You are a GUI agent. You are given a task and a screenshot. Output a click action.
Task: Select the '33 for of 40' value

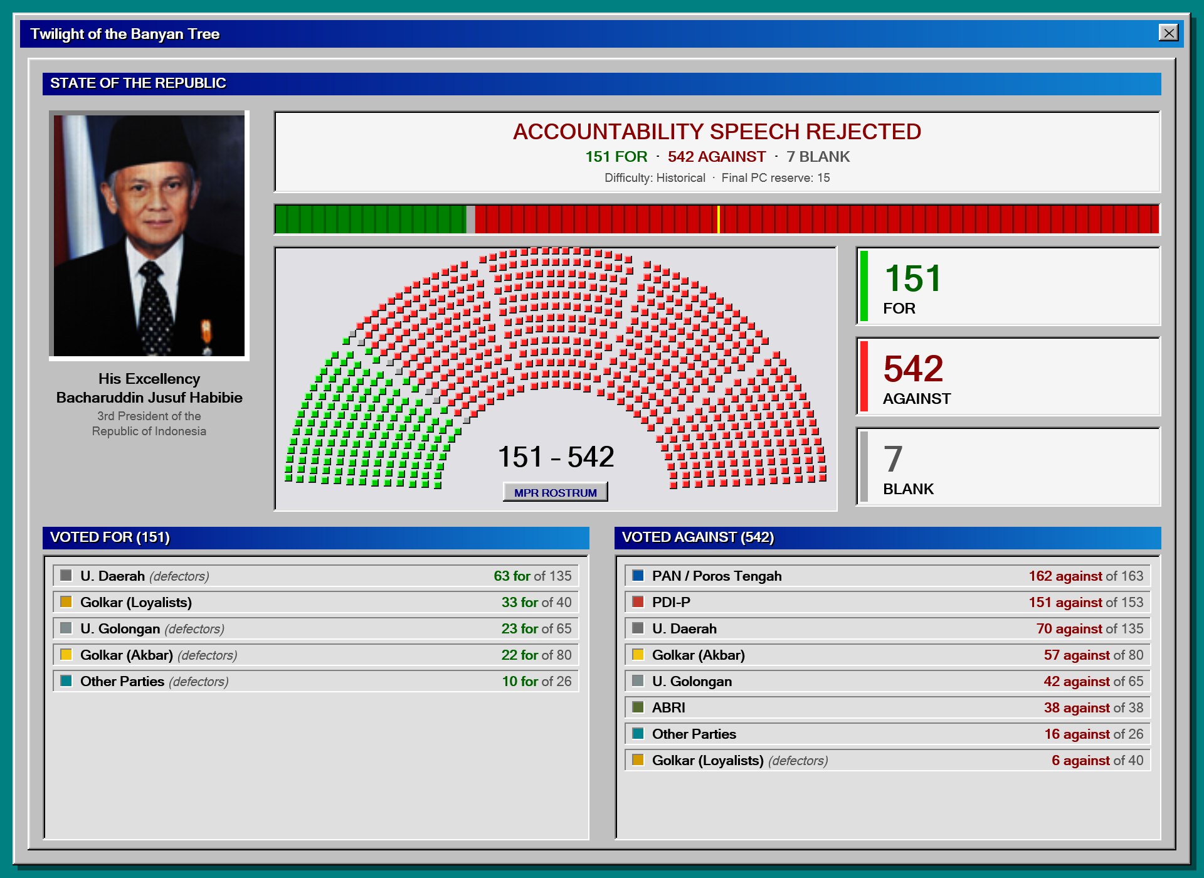536,602
